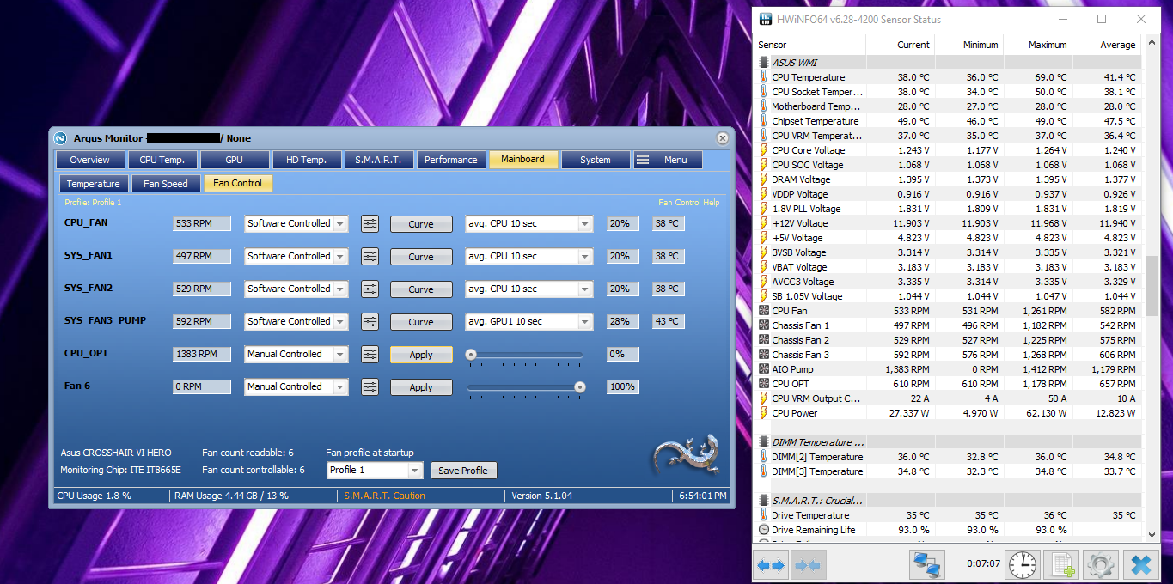
Task: Open the GPU tab
Action: pos(235,160)
